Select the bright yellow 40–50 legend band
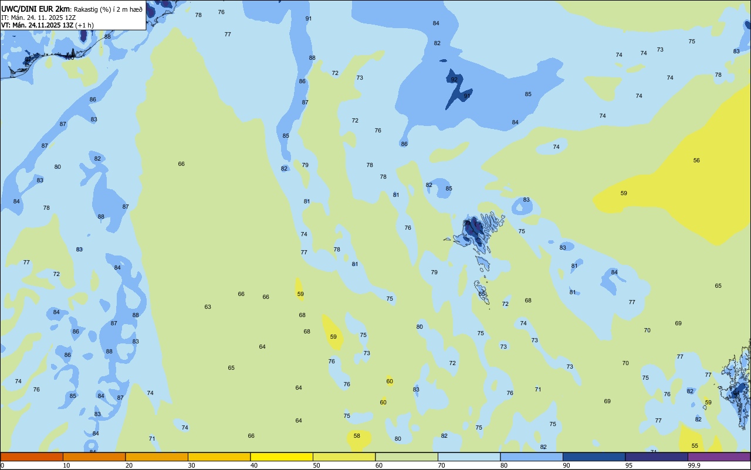751x470 pixels. click(282, 457)
